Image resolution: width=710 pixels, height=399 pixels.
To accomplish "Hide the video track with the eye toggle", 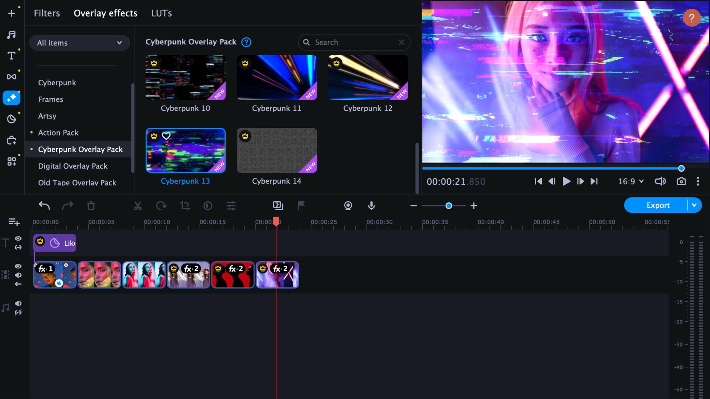I will pos(18,266).
